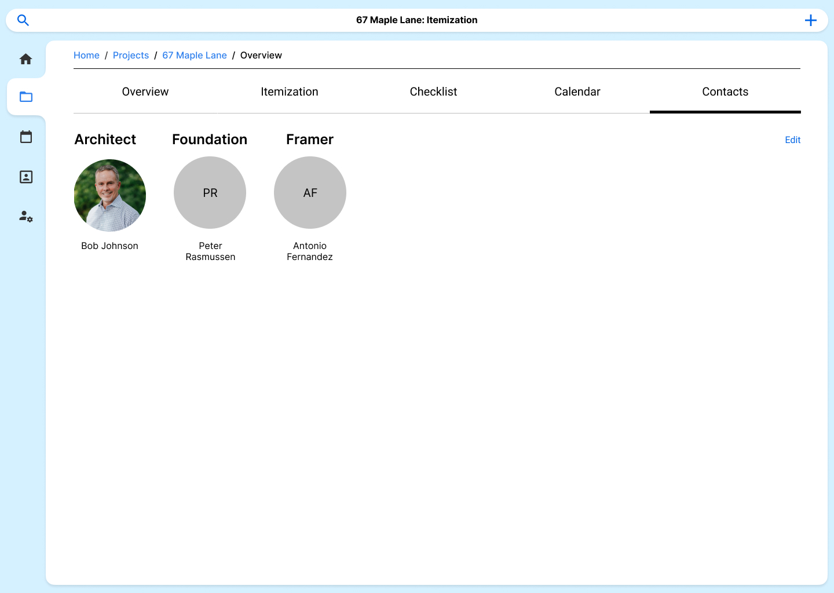Click the Architect heading
This screenshot has height=593, width=834.
(105, 140)
